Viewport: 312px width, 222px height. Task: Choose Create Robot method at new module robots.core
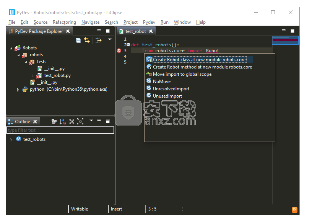point(202,67)
